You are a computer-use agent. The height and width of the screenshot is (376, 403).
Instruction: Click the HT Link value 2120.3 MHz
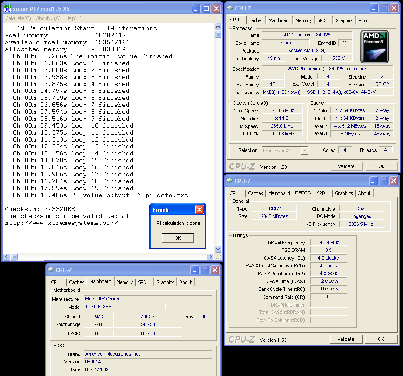click(x=282, y=134)
